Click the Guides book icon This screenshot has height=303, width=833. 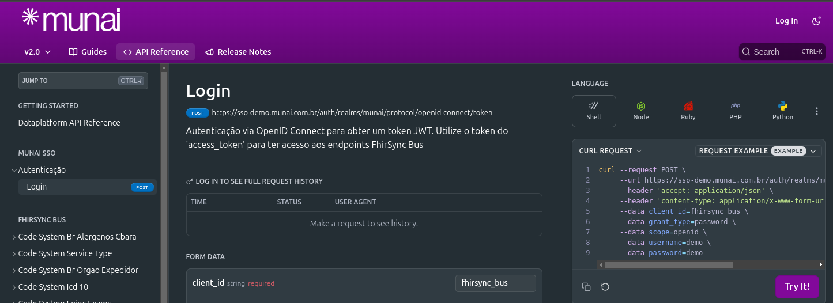click(x=73, y=52)
